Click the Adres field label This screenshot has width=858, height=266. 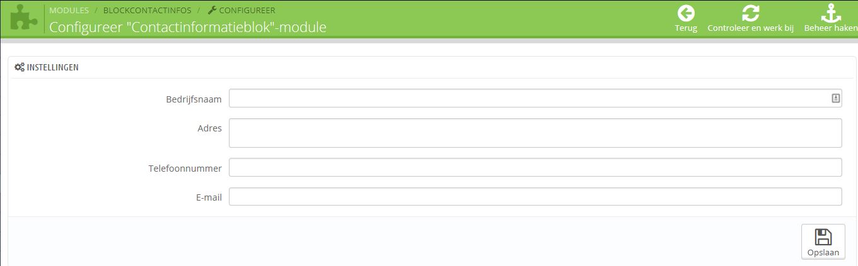coord(209,128)
